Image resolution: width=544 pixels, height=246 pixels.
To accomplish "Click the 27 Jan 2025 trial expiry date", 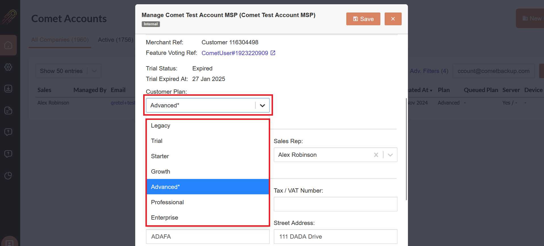I will coord(209,79).
